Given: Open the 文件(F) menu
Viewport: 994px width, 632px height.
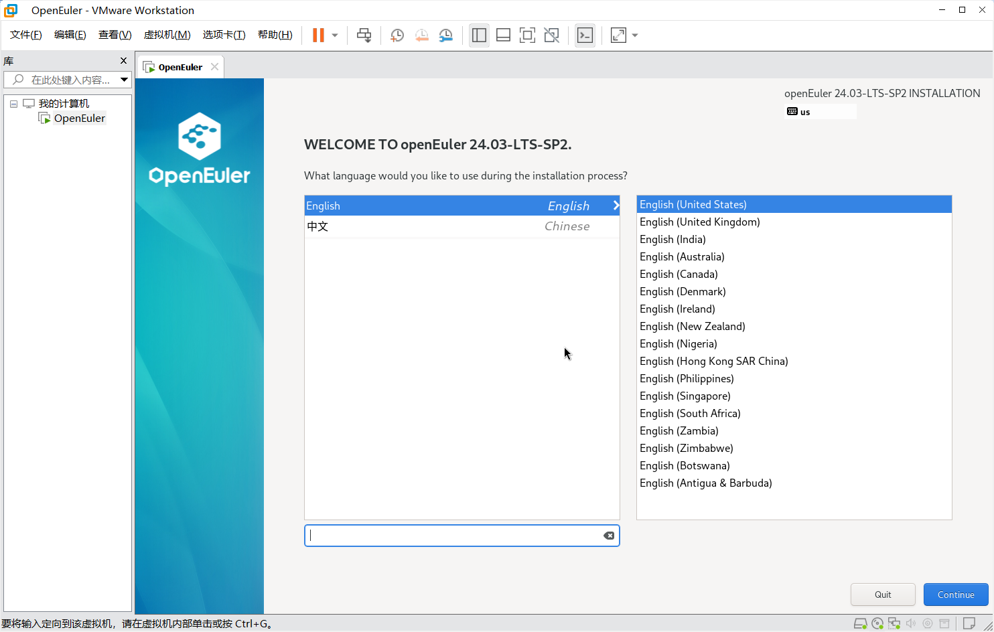Looking at the screenshot, I should point(26,35).
